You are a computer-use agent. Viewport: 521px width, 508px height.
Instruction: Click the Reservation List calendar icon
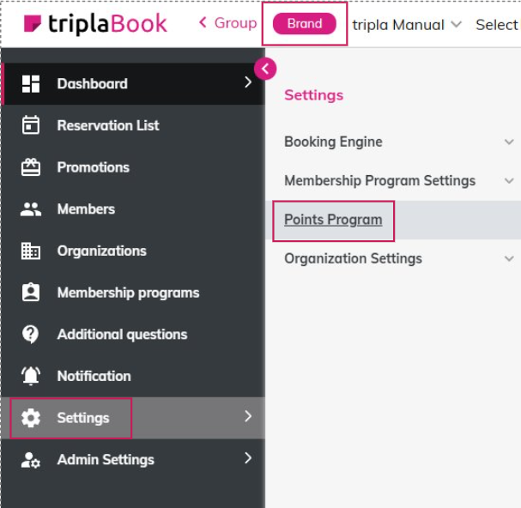tap(31, 125)
